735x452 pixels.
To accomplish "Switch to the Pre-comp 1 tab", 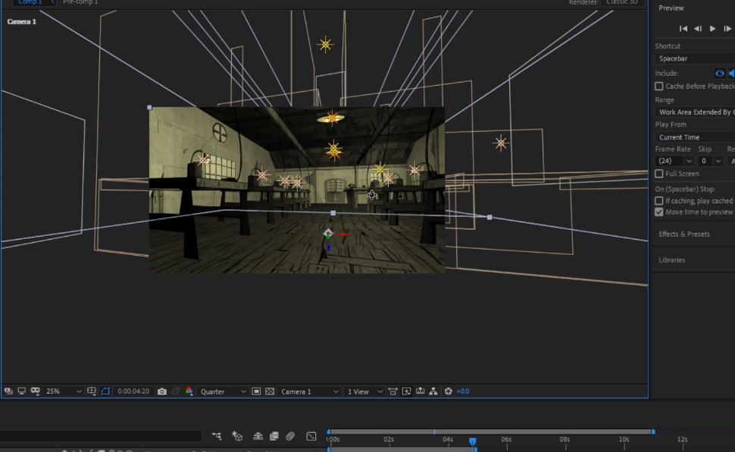I will click(80, 2).
